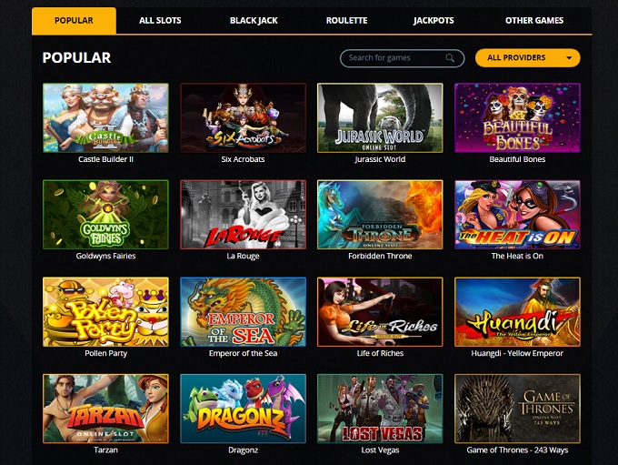This screenshot has width=618, height=465.
Task: Launch the Jurassic World slot thumbnail
Action: click(x=380, y=117)
